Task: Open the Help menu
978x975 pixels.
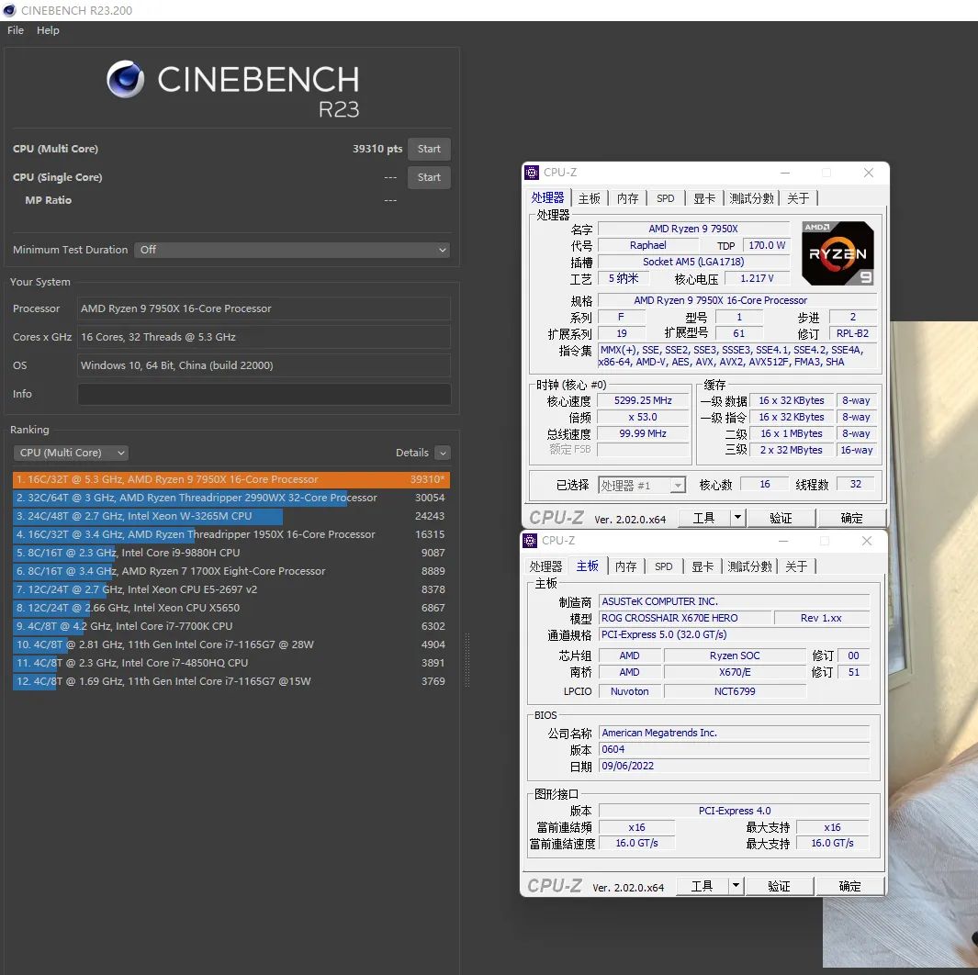Action: (x=48, y=30)
